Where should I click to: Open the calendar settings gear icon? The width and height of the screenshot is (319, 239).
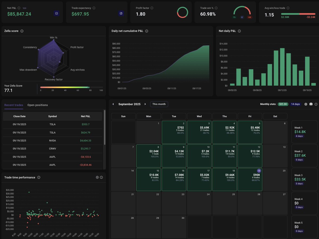[x=306, y=104]
